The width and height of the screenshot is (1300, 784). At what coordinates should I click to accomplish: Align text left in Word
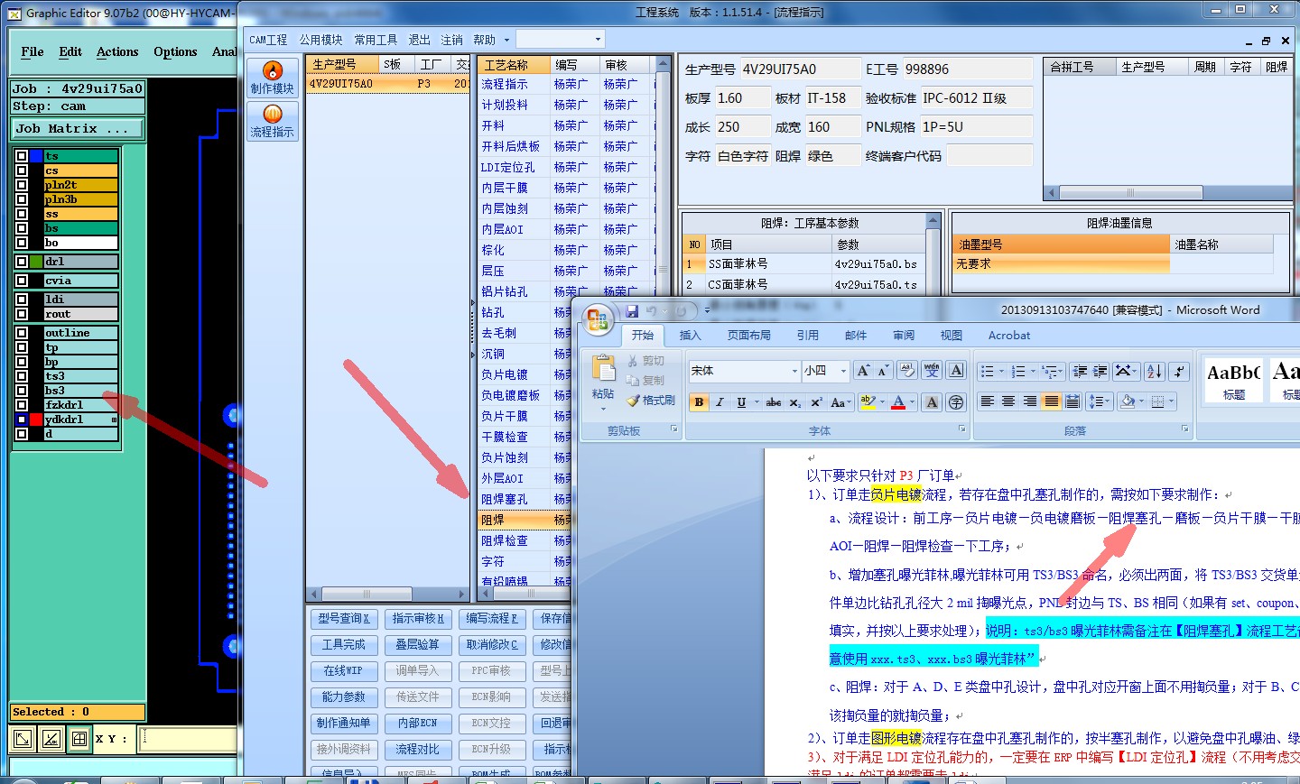(987, 401)
